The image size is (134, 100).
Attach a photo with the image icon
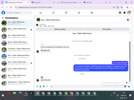[x=40, y=86]
